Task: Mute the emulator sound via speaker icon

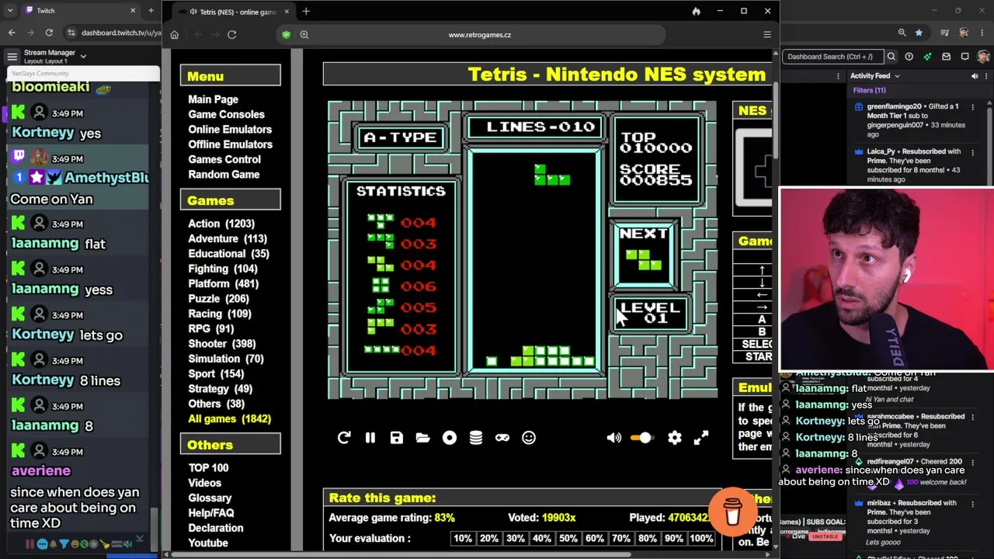Action: pyautogui.click(x=613, y=438)
